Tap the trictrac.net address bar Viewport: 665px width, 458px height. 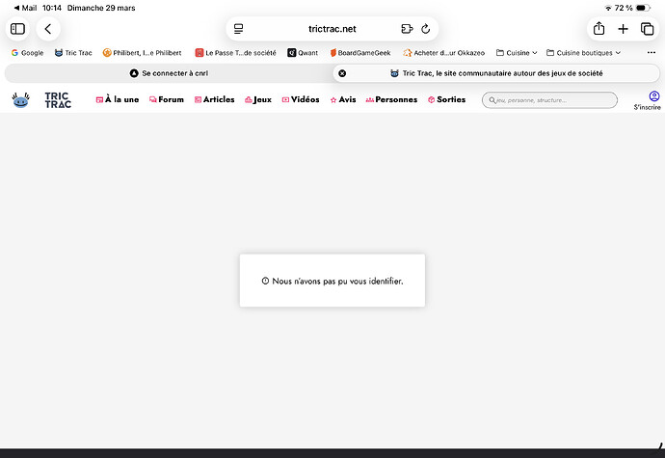coord(332,29)
